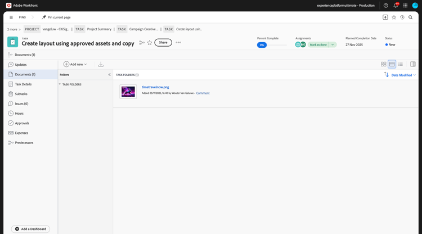The image size is (422, 234).
Task: Open the main hamburger menu
Action: (11, 17)
